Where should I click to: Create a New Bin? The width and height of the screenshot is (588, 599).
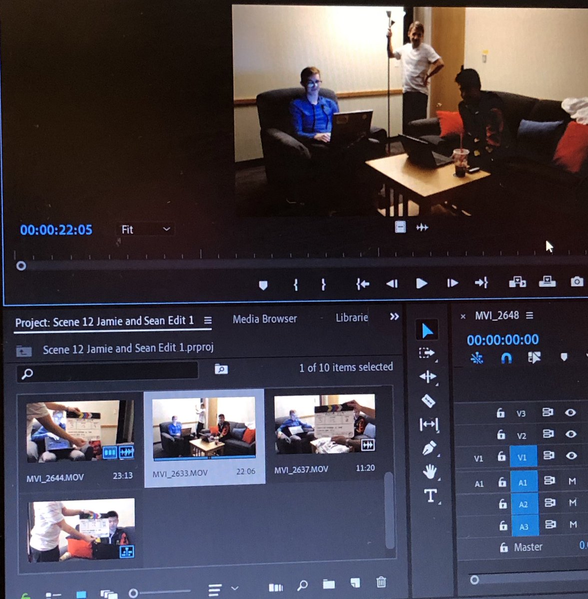pyautogui.click(x=328, y=584)
